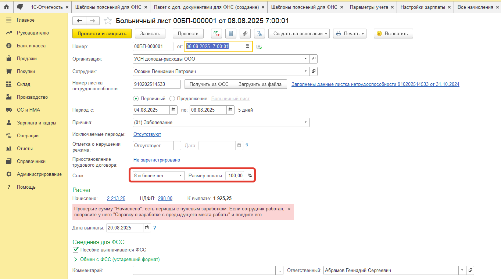501x279 pixels.
Task: Toggle Пособие выплачивается ФСС checkbox
Action: tap(76, 250)
